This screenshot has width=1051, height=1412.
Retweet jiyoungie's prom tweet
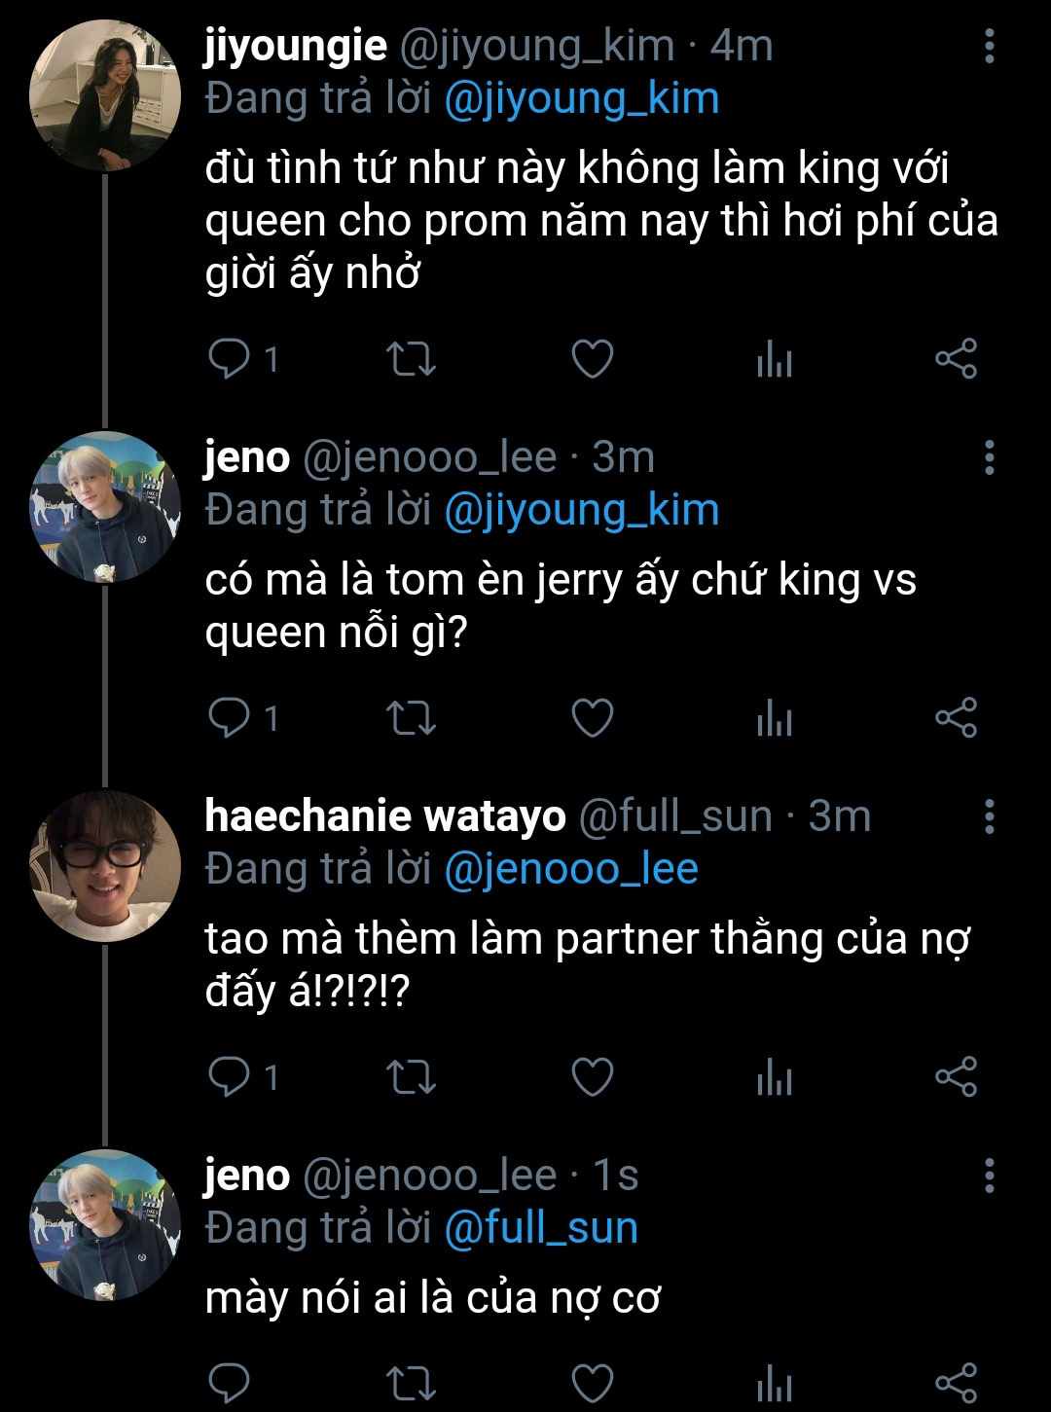click(411, 360)
